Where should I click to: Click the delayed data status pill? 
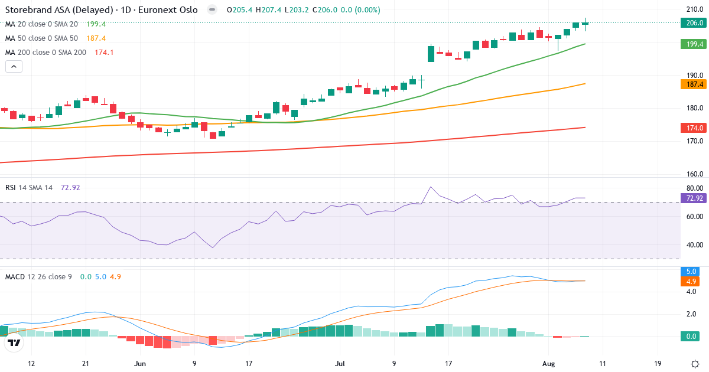pyautogui.click(x=212, y=10)
